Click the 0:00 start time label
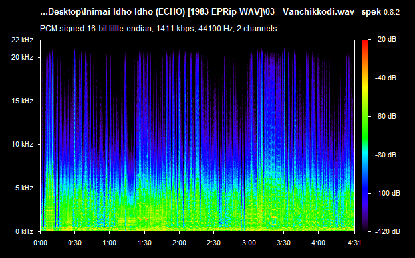The width and height of the screenshot is (415, 258). coord(40,243)
